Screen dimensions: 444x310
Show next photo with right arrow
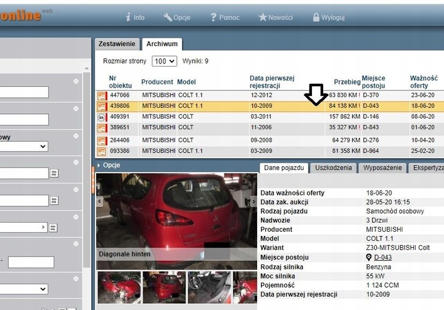(253, 201)
